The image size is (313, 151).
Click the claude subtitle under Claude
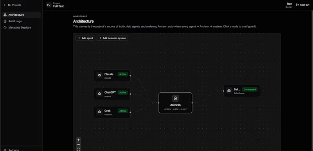click(x=108, y=78)
